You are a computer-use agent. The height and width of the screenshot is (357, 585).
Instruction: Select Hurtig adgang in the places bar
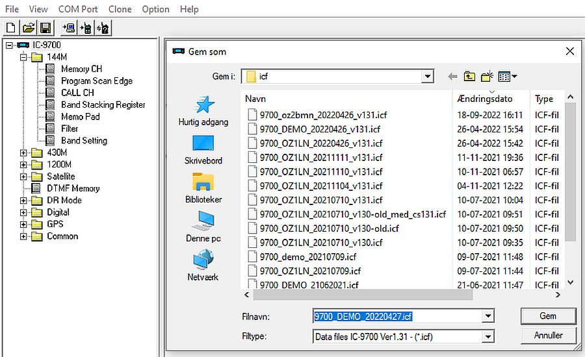pyautogui.click(x=203, y=111)
